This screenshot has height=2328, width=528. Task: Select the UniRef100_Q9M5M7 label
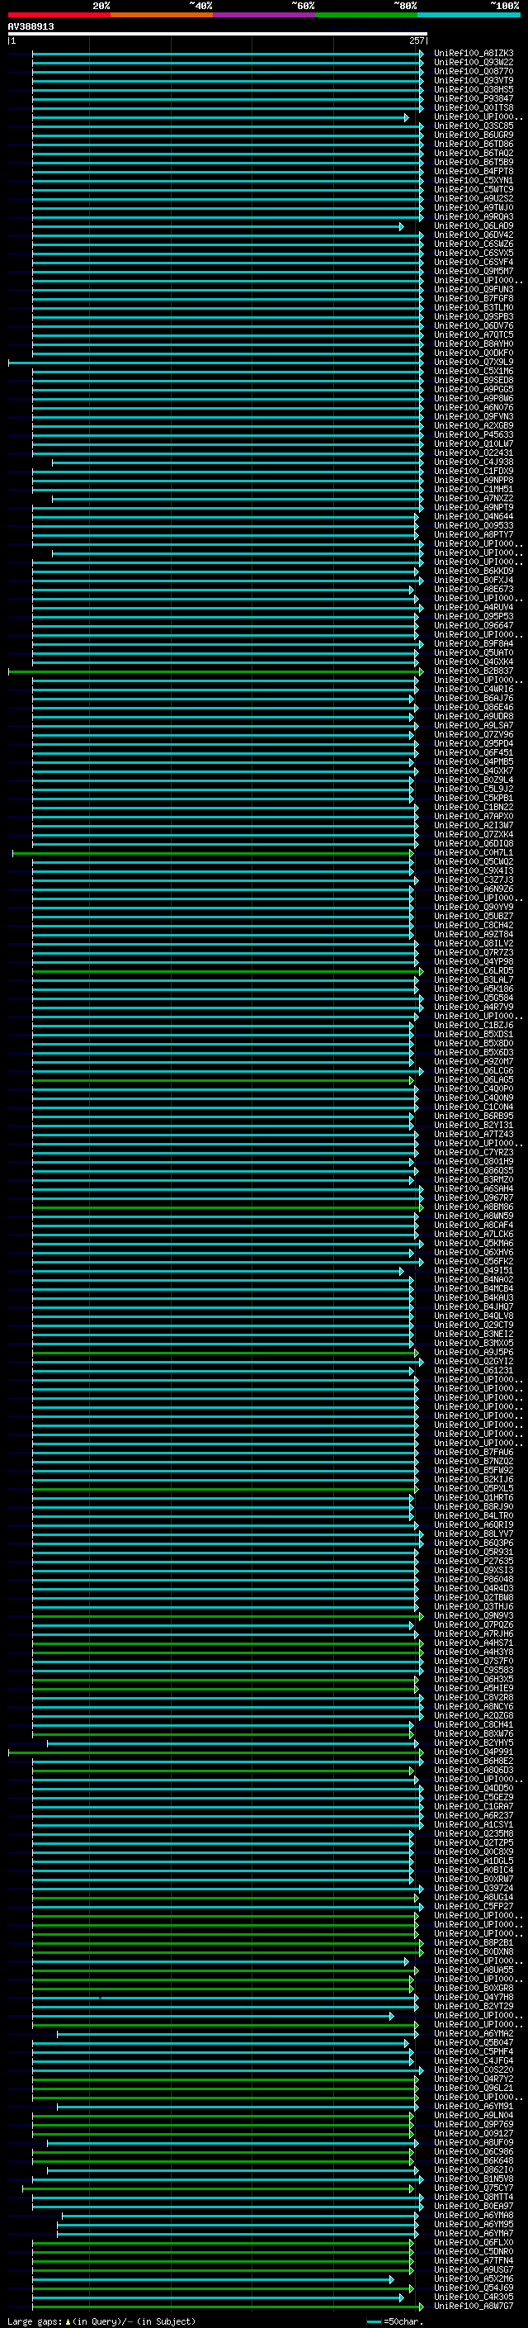[474, 271]
